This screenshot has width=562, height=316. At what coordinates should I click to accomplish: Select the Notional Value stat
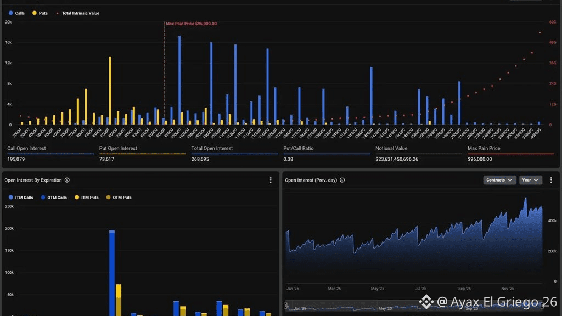(419, 154)
